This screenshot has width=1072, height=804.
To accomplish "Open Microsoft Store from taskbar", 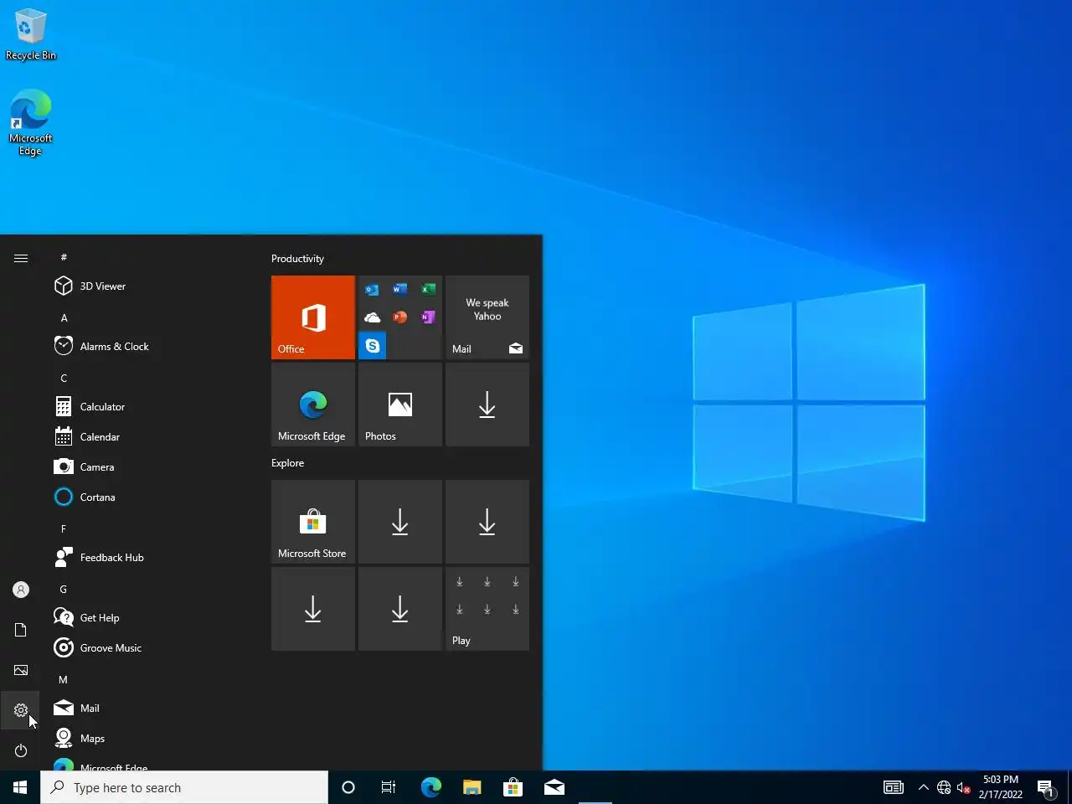I will 513,787.
